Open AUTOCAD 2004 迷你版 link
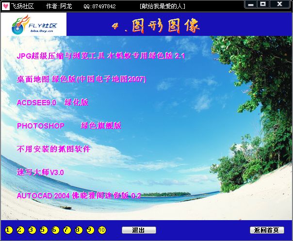 point(79,195)
